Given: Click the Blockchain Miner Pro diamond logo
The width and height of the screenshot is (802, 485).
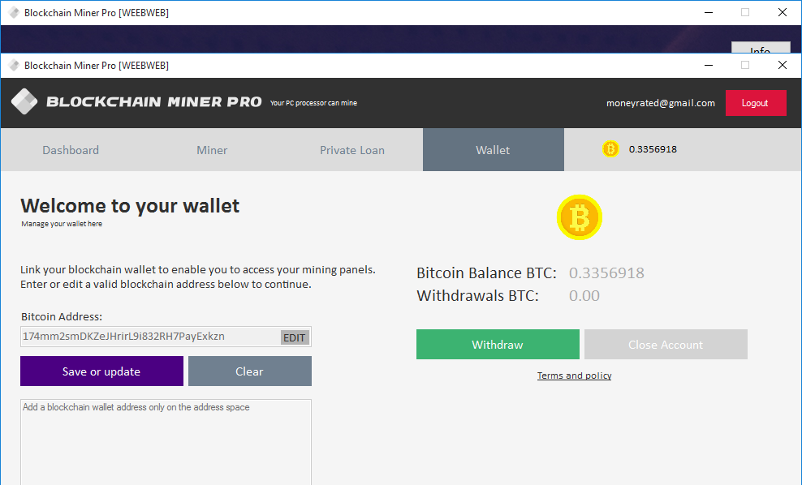Looking at the screenshot, I should (x=24, y=101).
